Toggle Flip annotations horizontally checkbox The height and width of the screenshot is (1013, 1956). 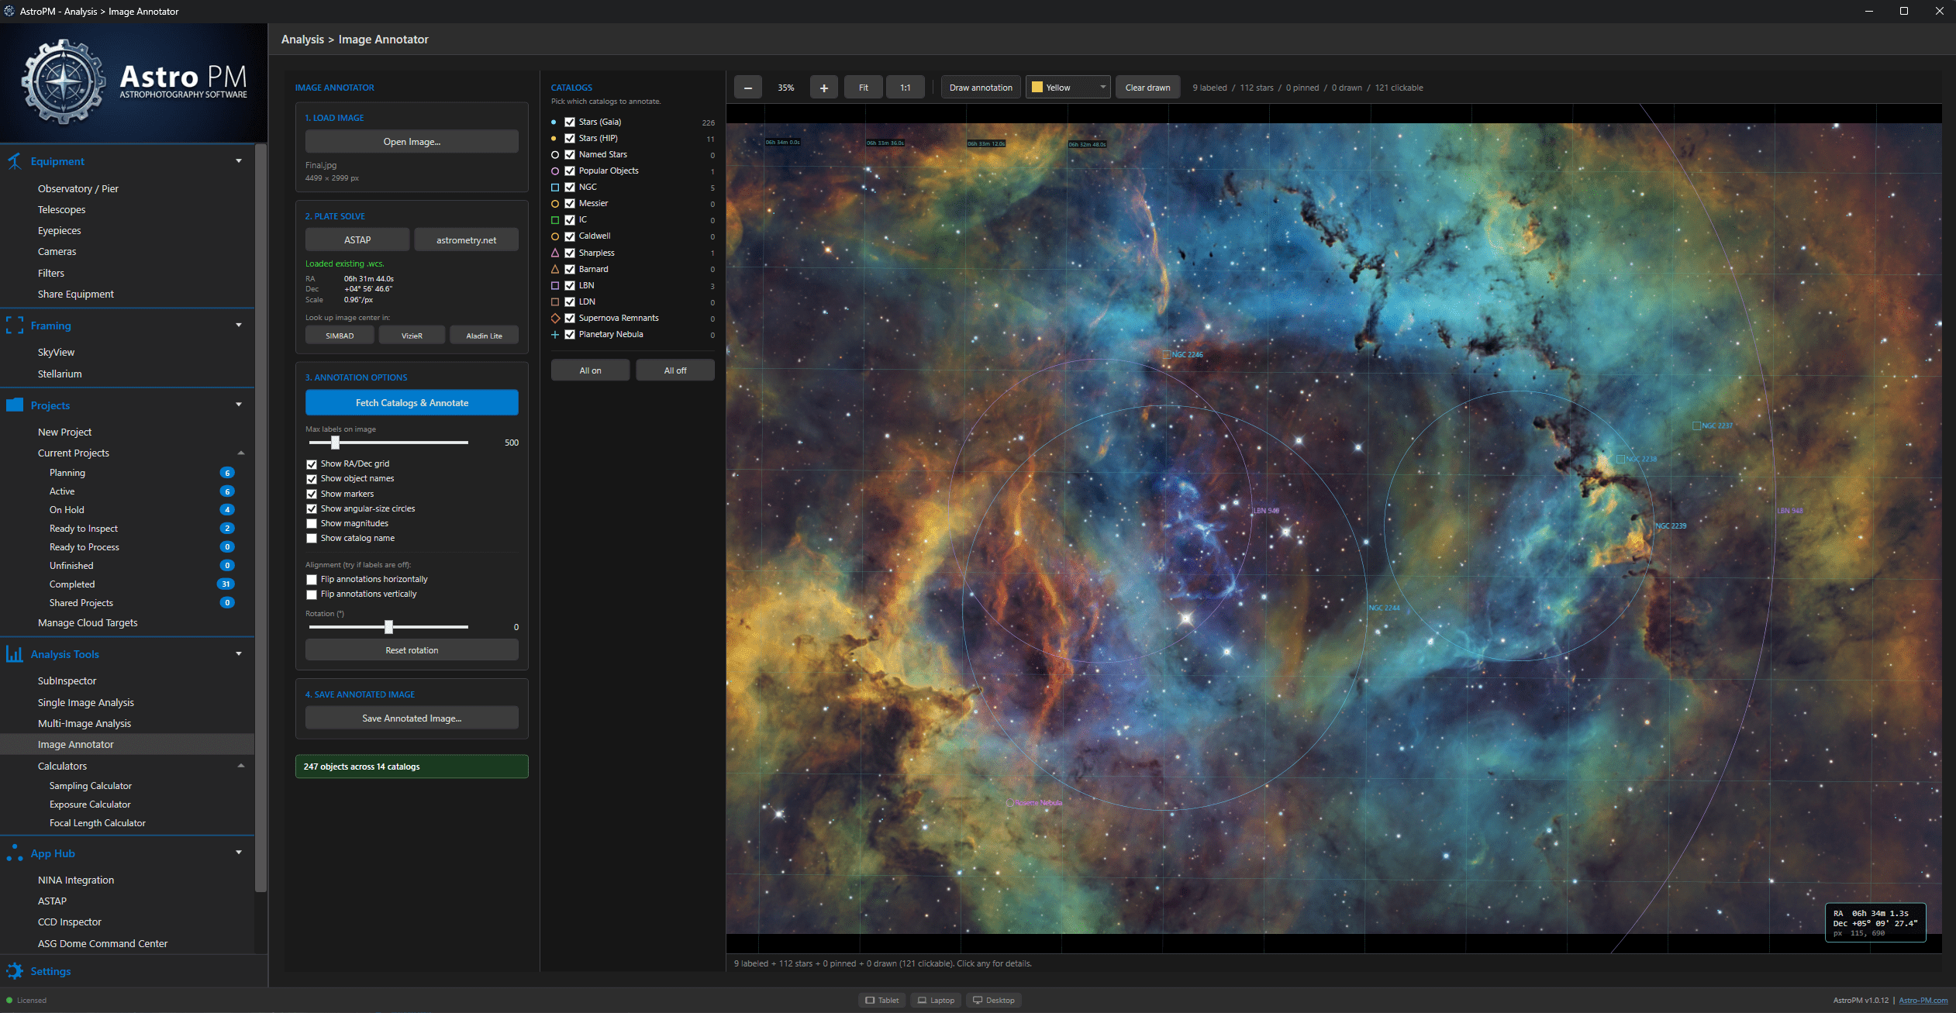click(312, 580)
